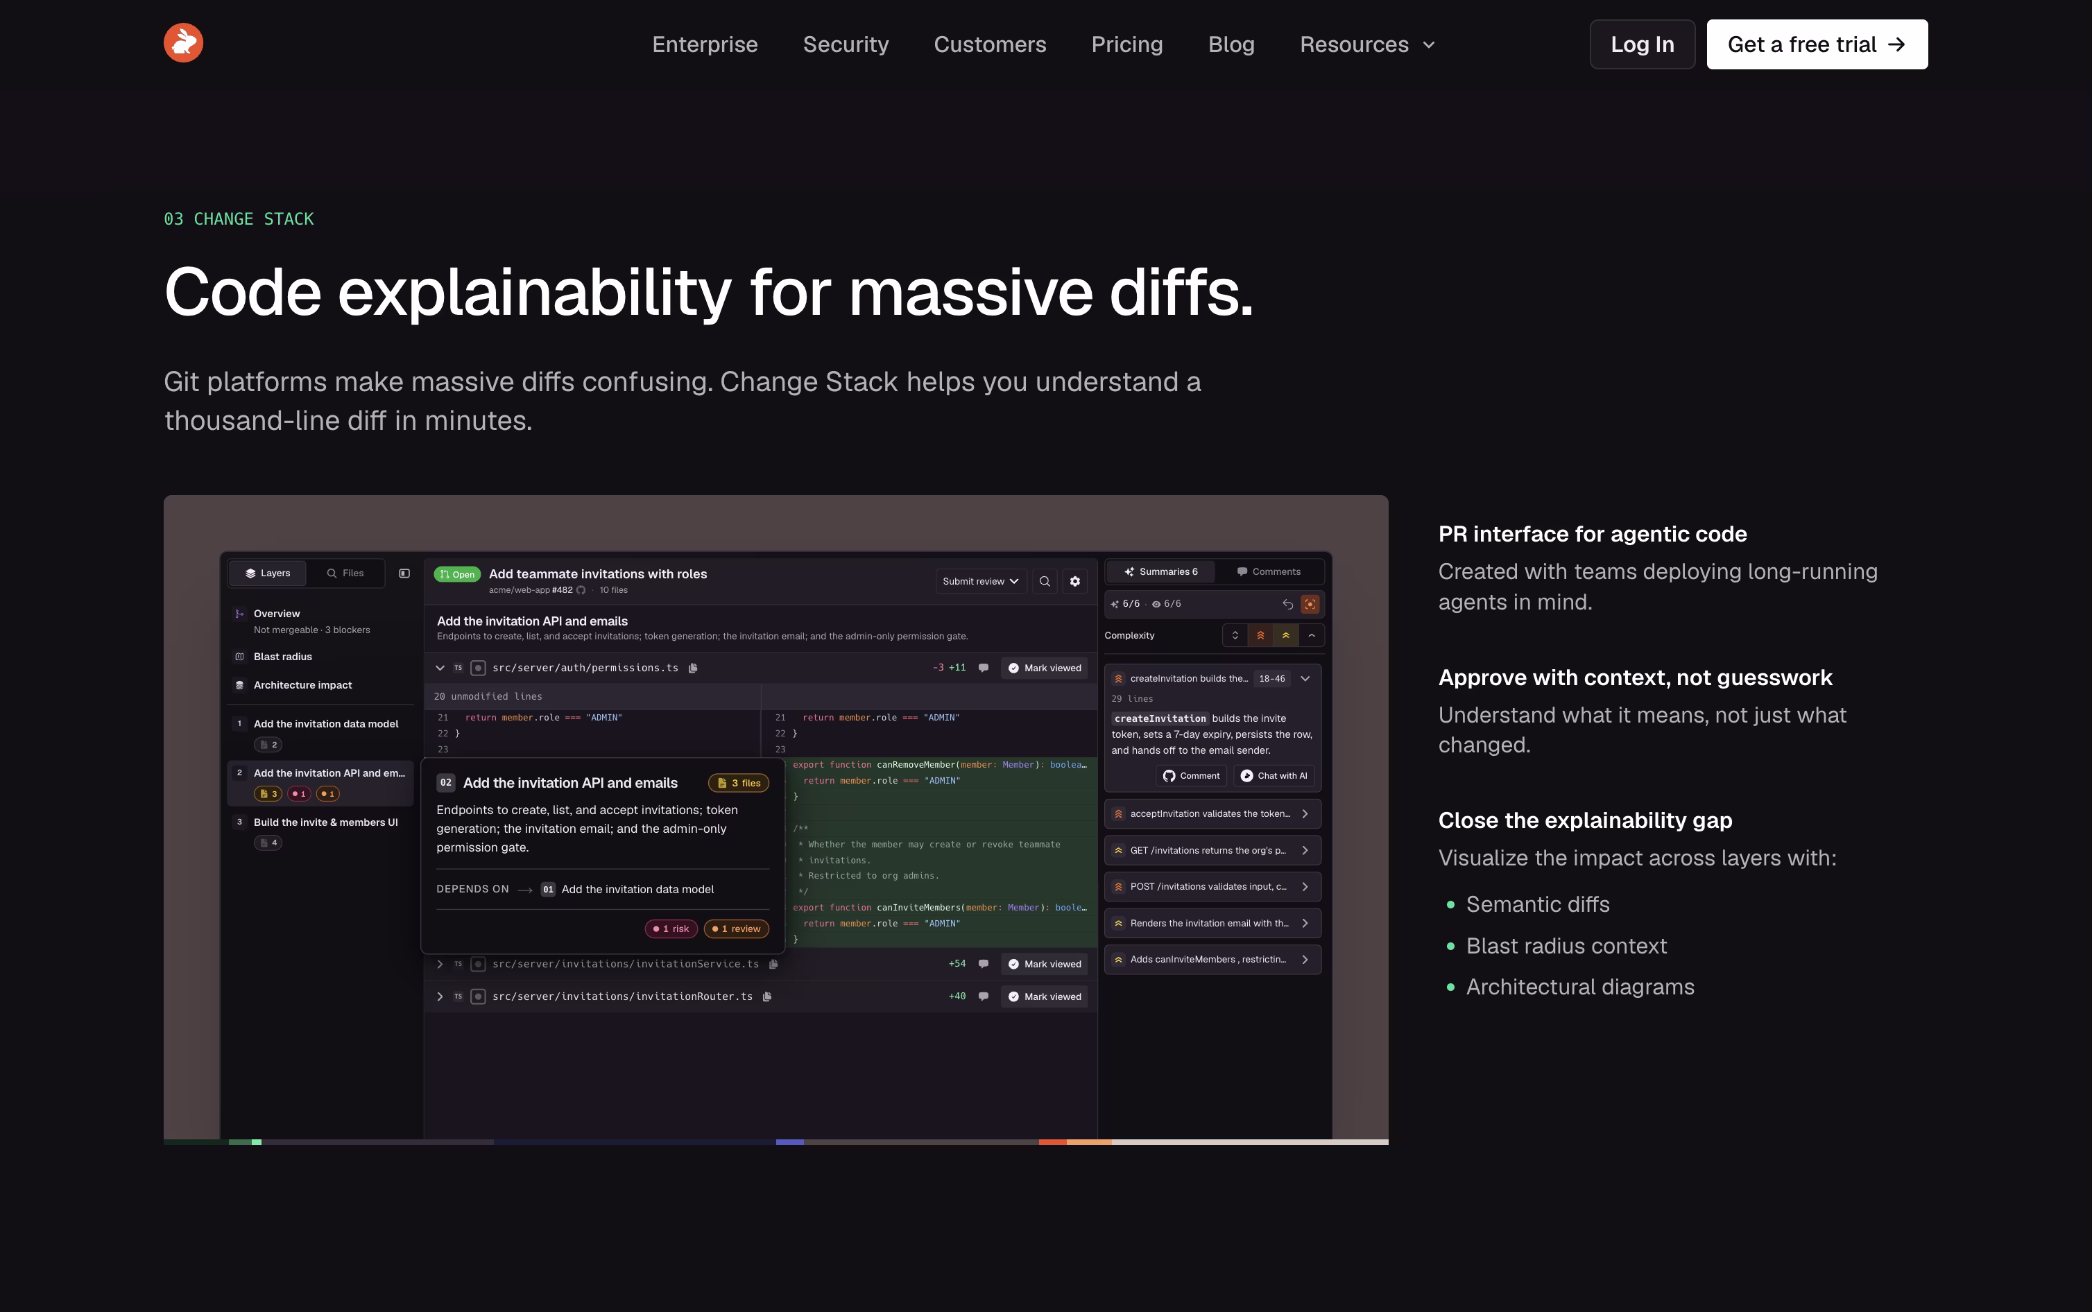Click the 2 files badge under layer 1
The height and width of the screenshot is (1312, 2092).
[268, 745]
